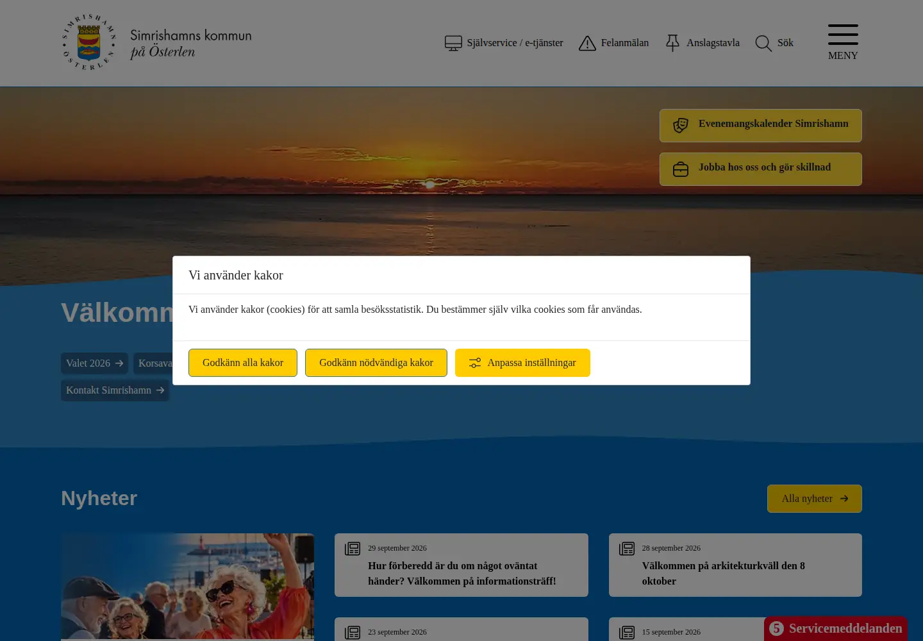Open the Simrishamns kommun crest logo
Viewport: 923px width, 641px height.
point(89,42)
